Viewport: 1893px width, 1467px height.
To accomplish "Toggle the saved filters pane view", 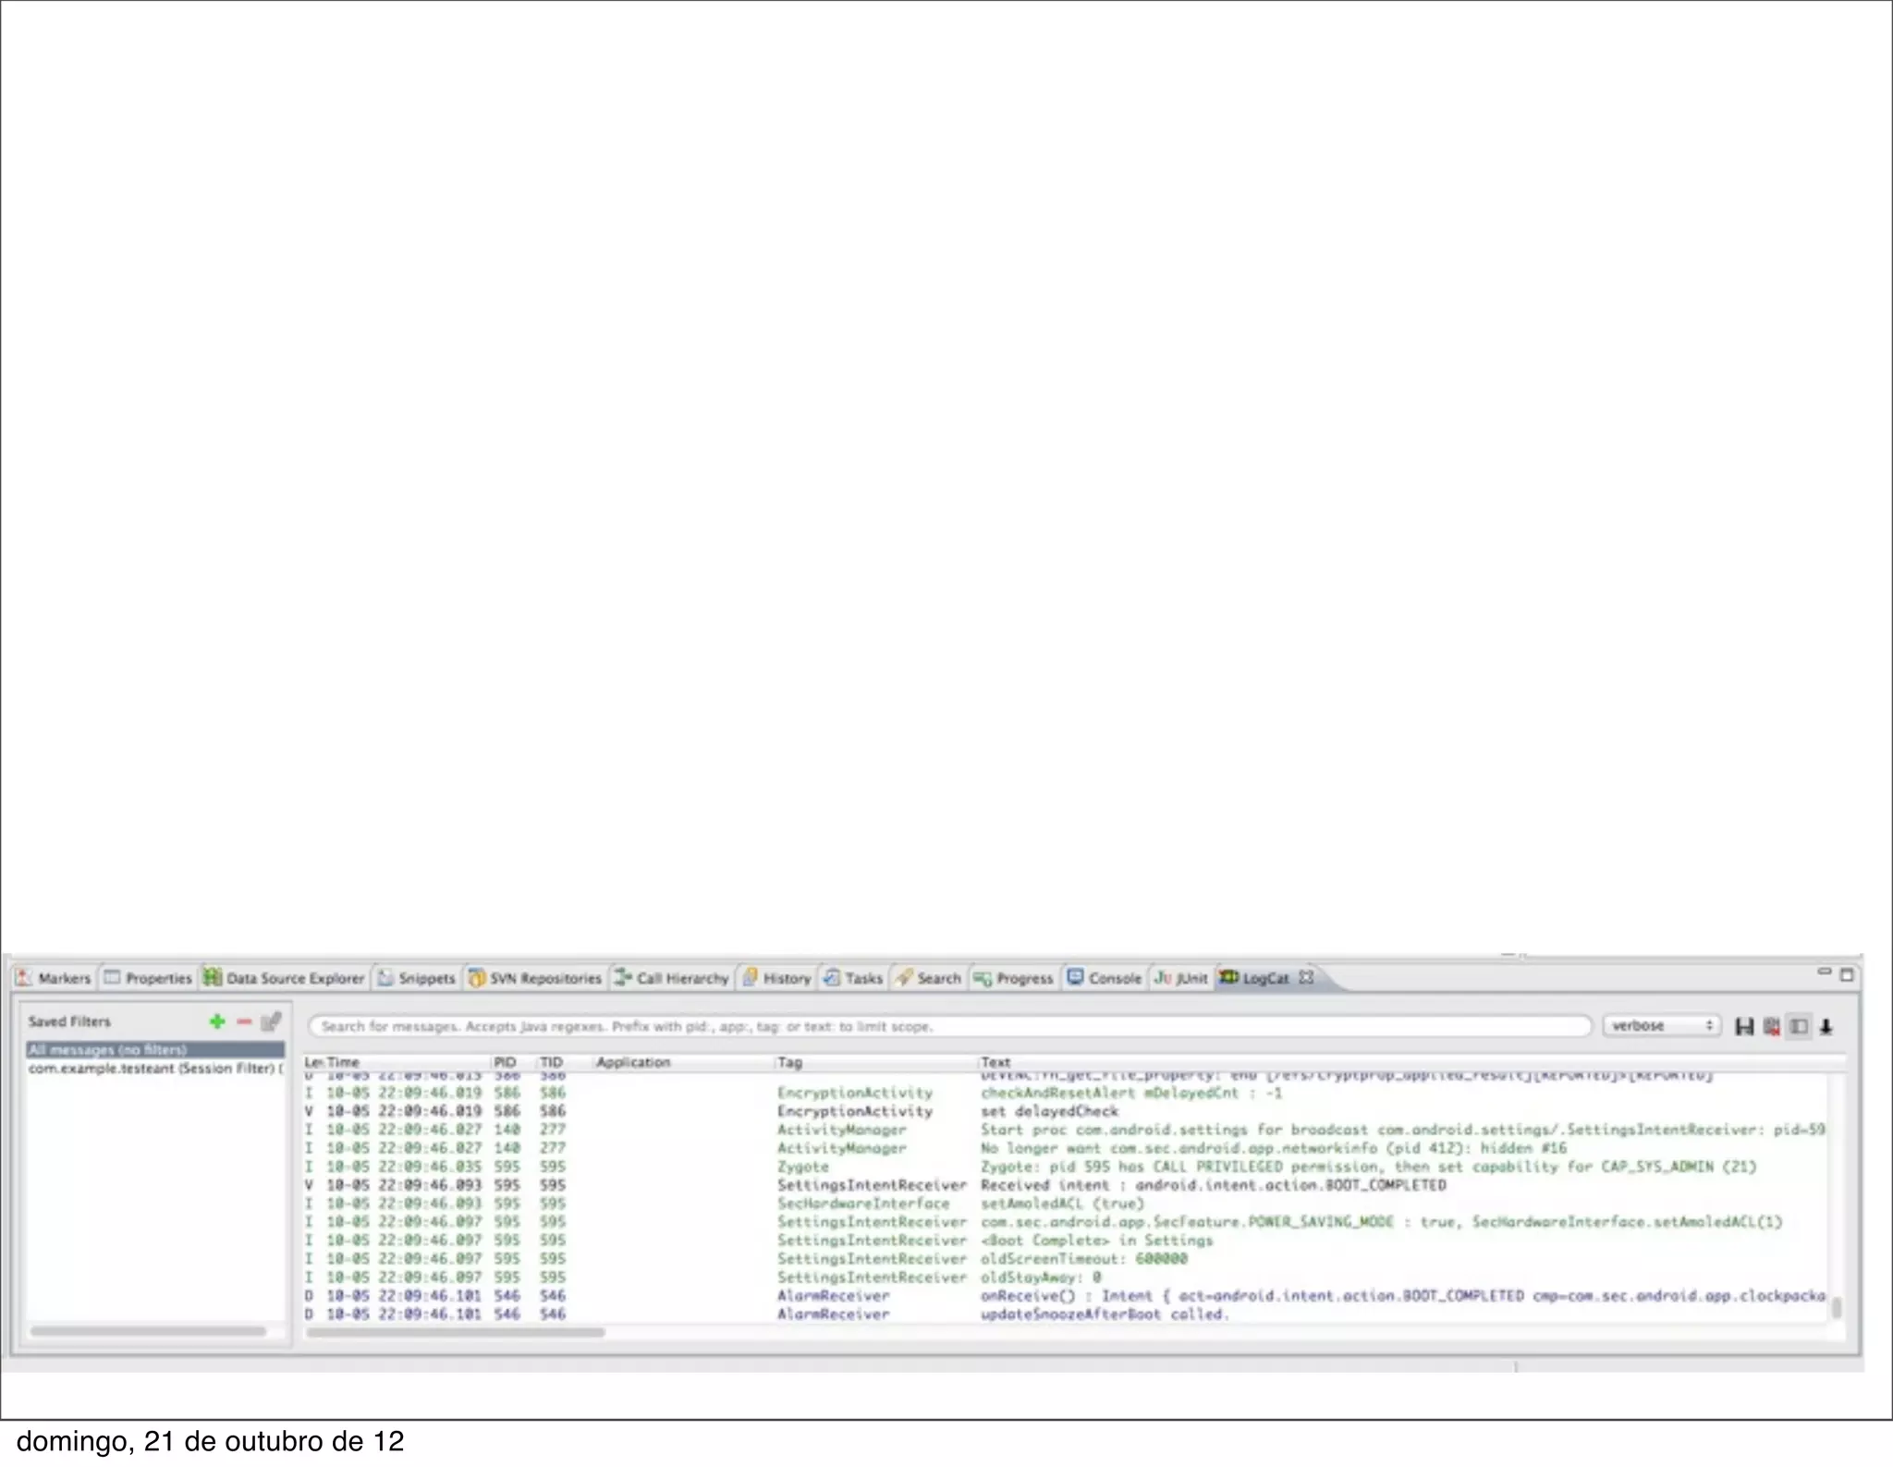I will [x=1799, y=1026].
